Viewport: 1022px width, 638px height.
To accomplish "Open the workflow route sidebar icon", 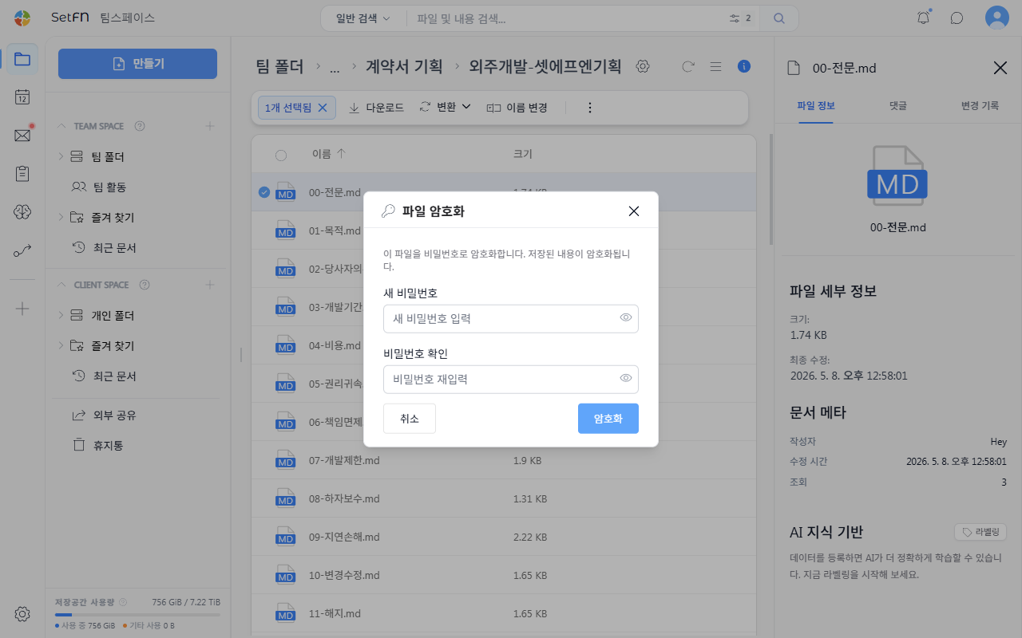I will (x=22, y=251).
